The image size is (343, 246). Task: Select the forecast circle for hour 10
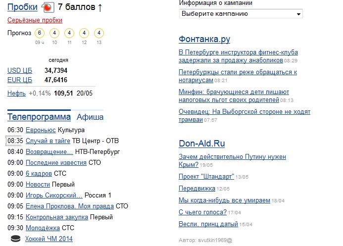(x=54, y=33)
